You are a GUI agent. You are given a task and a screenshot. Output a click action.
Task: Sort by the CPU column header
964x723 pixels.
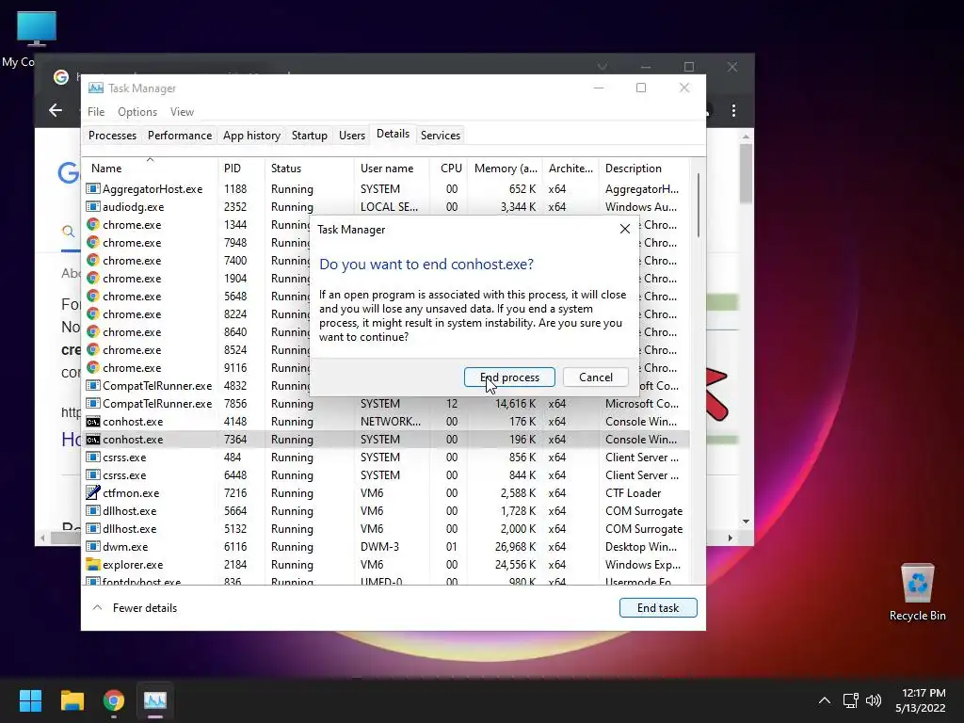tap(449, 168)
